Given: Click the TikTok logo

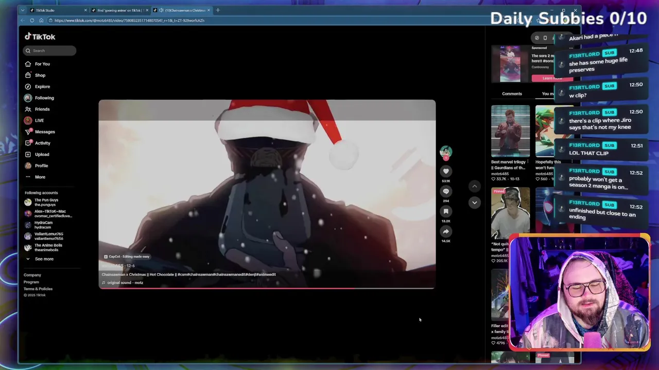Looking at the screenshot, I should pyautogui.click(x=40, y=36).
